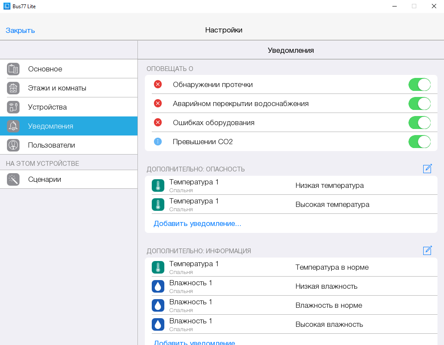The width and height of the screenshot is (444, 345).
Task: Switch off Превышении CO2 notification
Action: point(419,142)
